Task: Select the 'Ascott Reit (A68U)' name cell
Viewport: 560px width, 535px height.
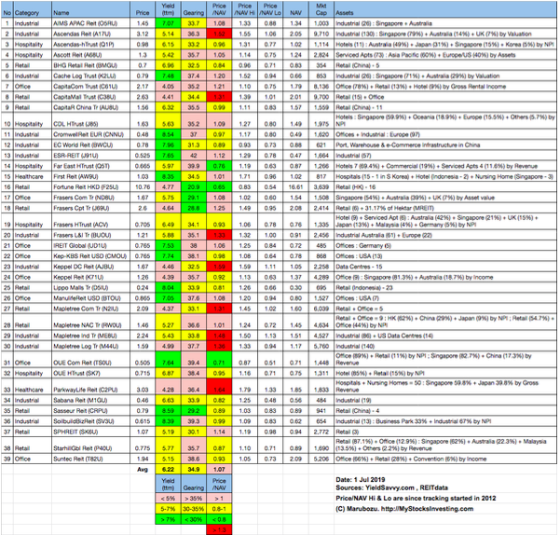Action: point(91,55)
